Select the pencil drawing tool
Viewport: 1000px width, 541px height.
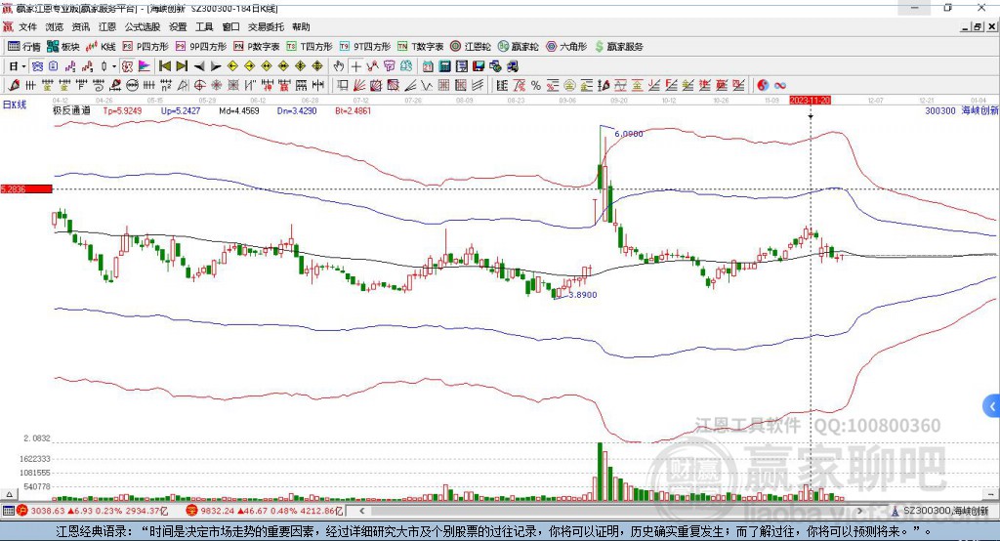point(14,86)
